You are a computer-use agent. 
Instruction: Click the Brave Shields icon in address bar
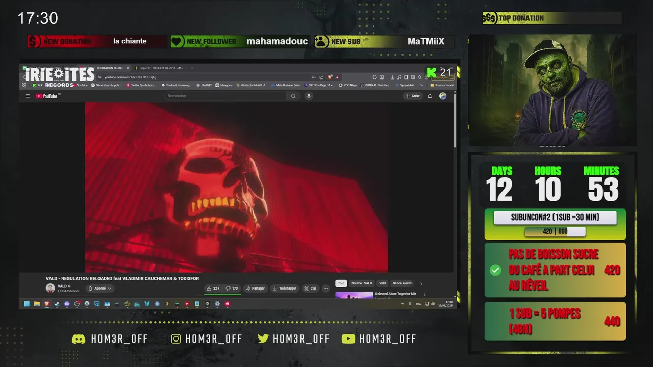(330, 77)
